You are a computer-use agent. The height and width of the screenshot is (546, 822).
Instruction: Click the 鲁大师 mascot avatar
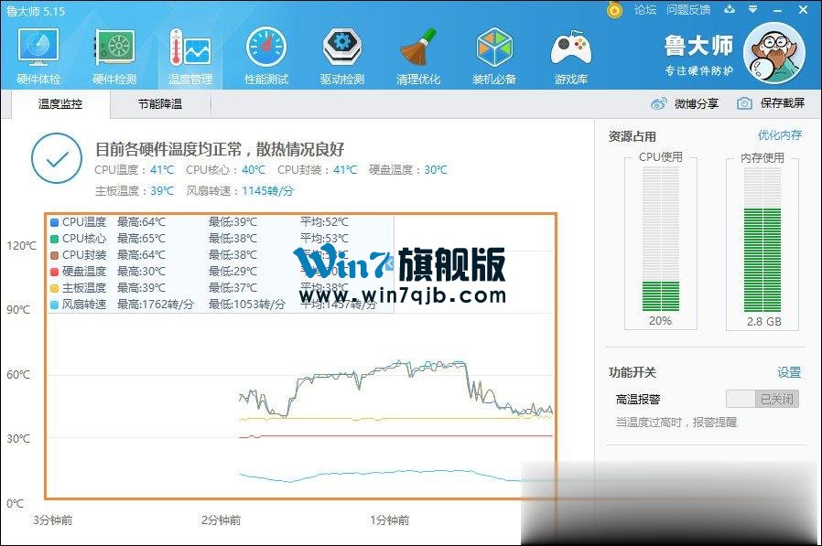point(774,53)
